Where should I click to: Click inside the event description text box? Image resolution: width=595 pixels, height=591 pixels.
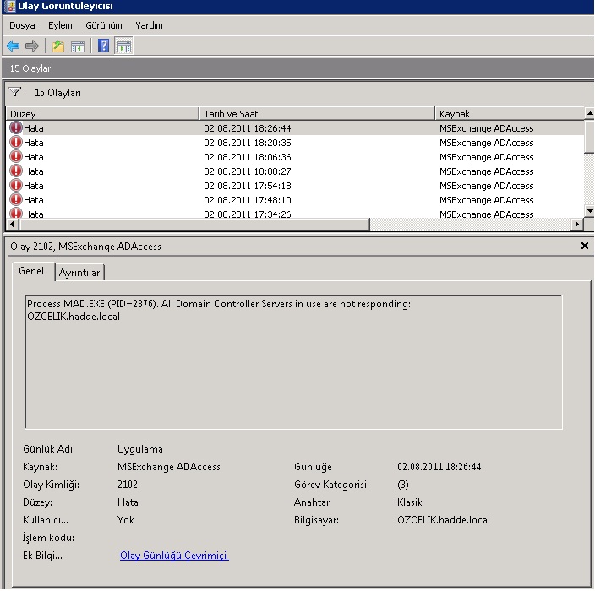[294, 362]
